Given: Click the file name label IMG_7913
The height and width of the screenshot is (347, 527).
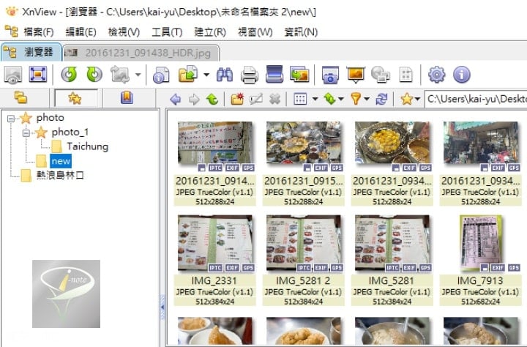Looking at the screenshot, I should point(480,280).
